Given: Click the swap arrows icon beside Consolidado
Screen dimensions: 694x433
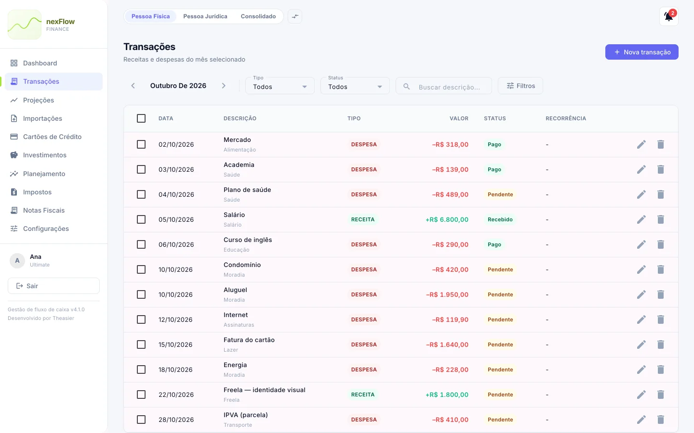Looking at the screenshot, I should coord(295,16).
